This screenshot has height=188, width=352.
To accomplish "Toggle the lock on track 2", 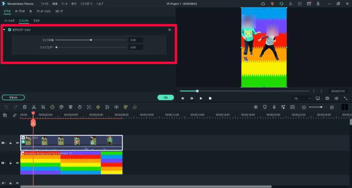I will pos(11,143).
